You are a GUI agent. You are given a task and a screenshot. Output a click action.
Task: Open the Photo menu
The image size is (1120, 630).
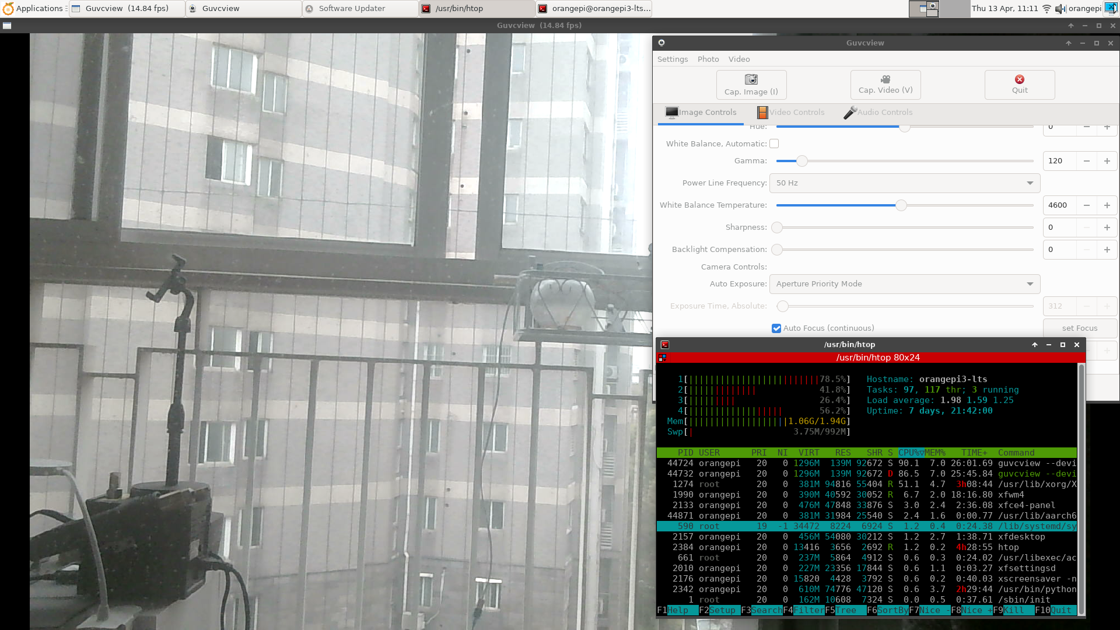pyautogui.click(x=708, y=60)
